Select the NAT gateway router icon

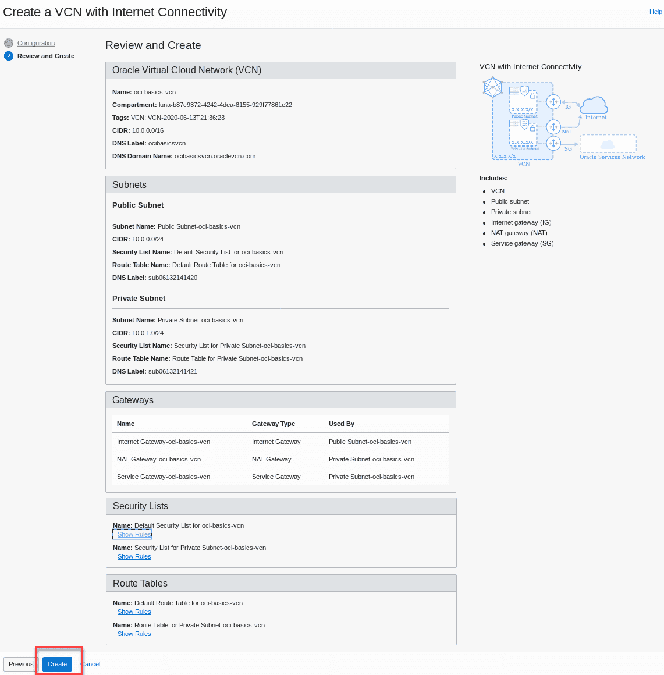pos(553,127)
